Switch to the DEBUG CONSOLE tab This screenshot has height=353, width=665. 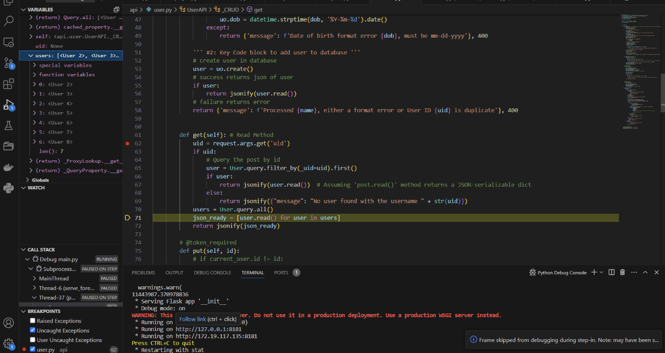coord(212,273)
